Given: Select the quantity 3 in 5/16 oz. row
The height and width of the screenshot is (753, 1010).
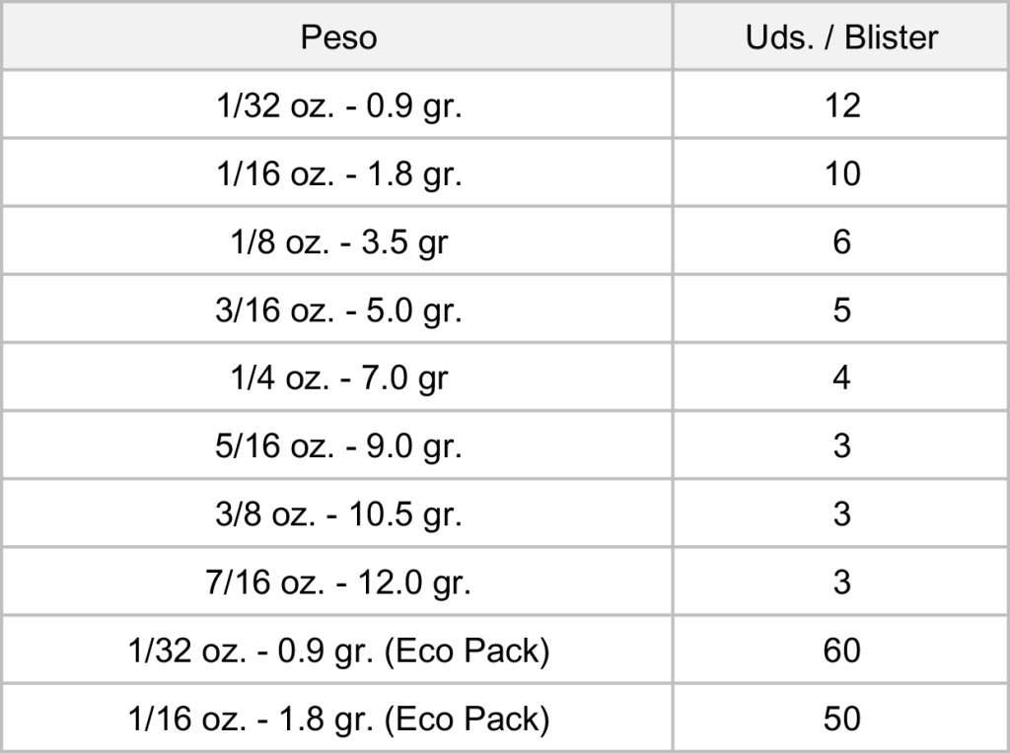Looking at the screenshot, I should (841, 445).
